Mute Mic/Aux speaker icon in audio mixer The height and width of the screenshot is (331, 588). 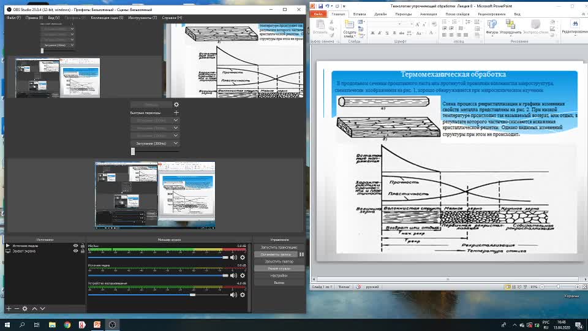[233, 257]
